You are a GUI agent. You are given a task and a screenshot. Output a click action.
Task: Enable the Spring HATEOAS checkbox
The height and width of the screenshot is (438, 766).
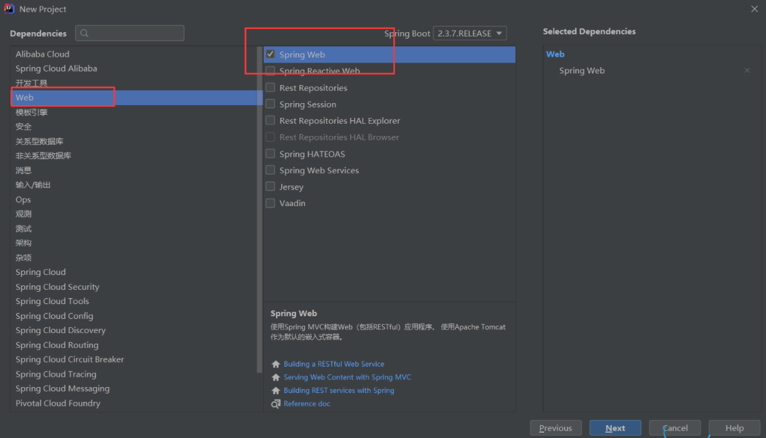(270, 154)
